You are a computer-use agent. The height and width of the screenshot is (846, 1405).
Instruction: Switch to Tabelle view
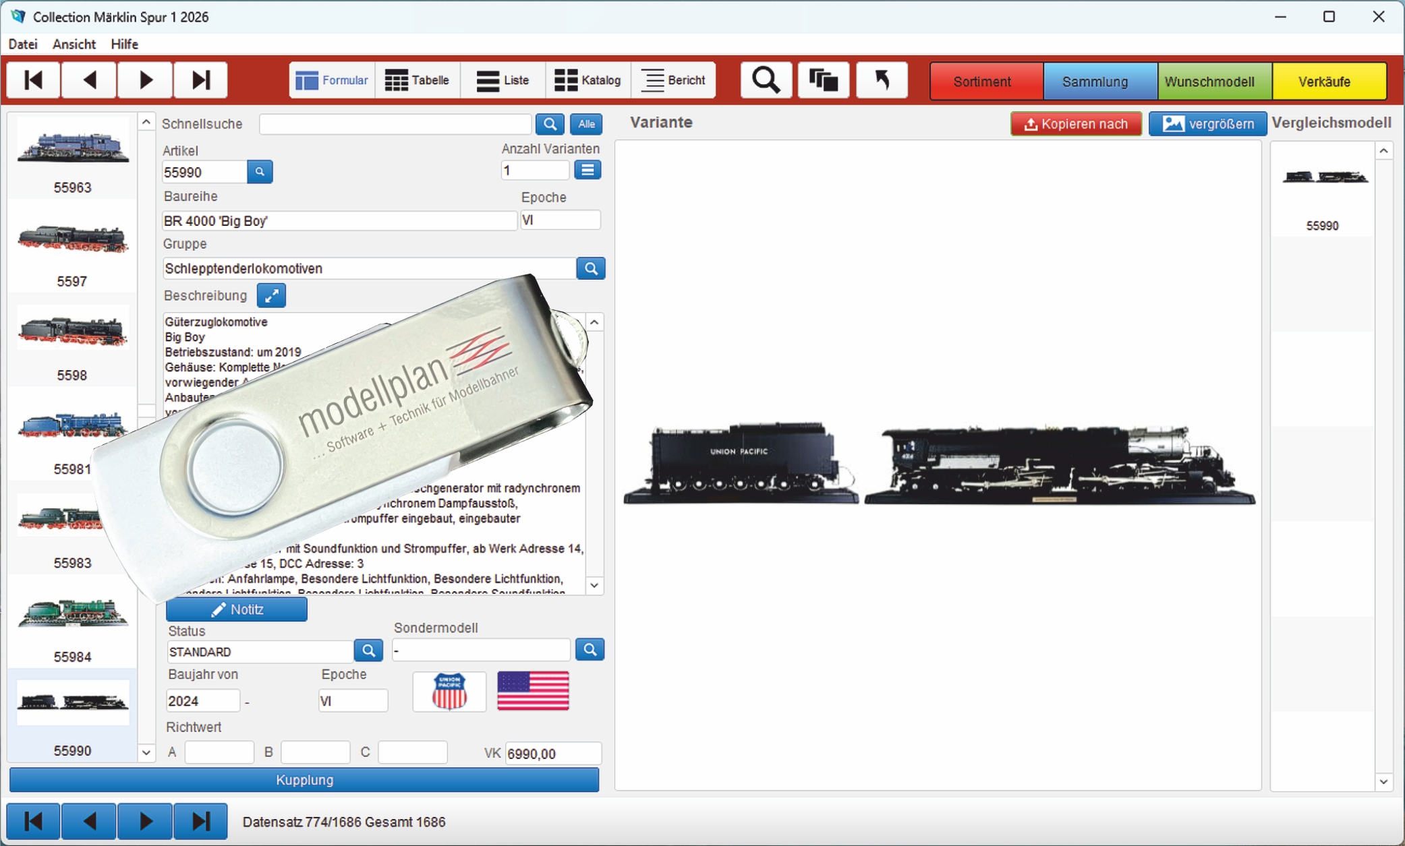point(417,80)
